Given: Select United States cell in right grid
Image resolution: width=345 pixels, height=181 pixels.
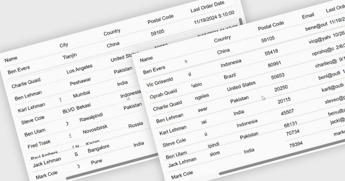Looking at the screenshot, I should [241, 86].
